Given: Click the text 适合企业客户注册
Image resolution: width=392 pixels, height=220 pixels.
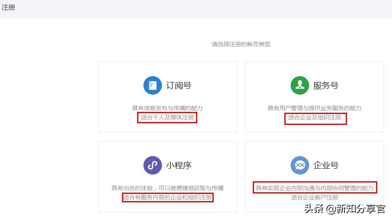Looking at the screenshot, I should [x=315, y=197].
